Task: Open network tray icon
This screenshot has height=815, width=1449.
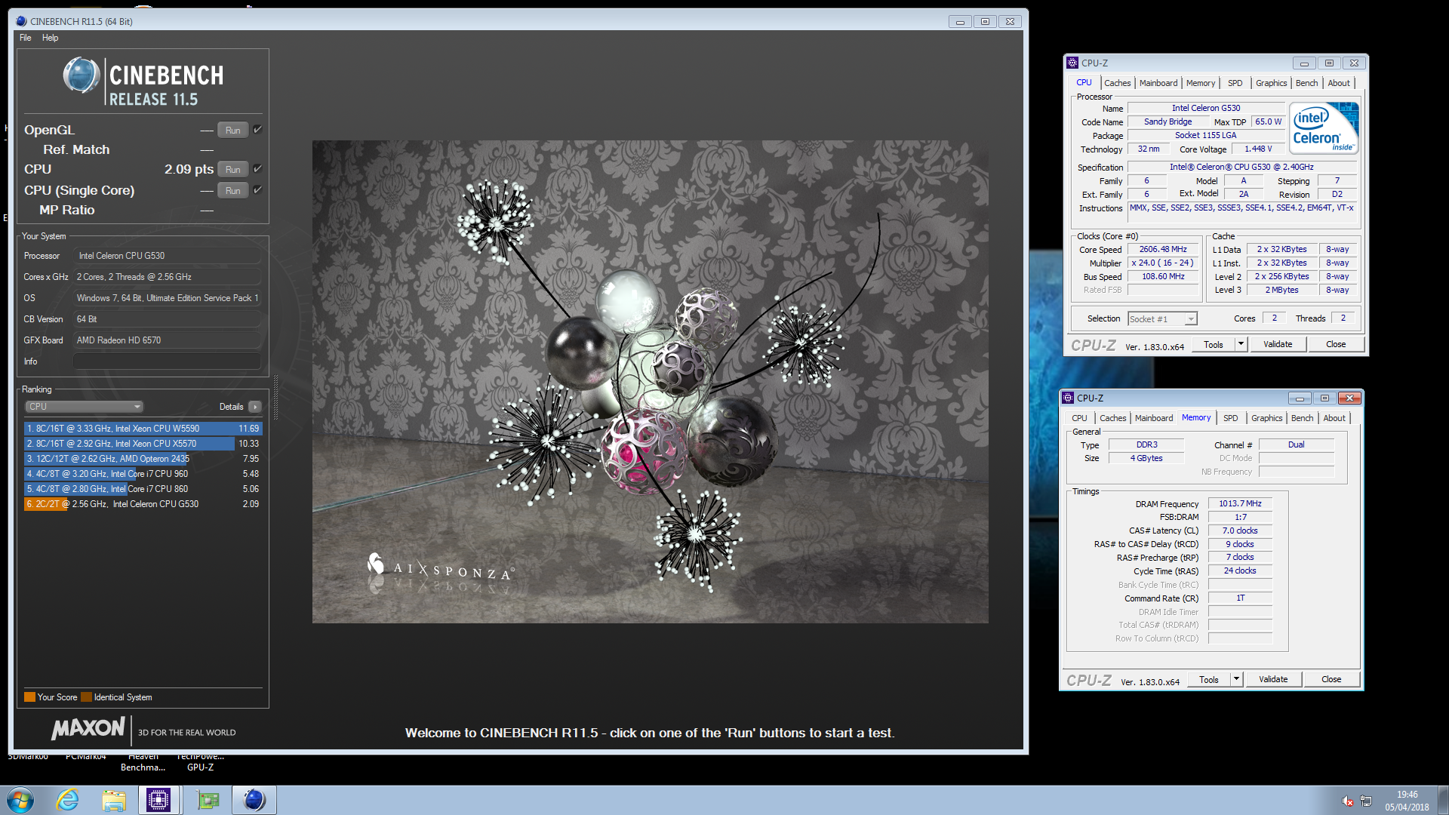Action: point(1366,801)
